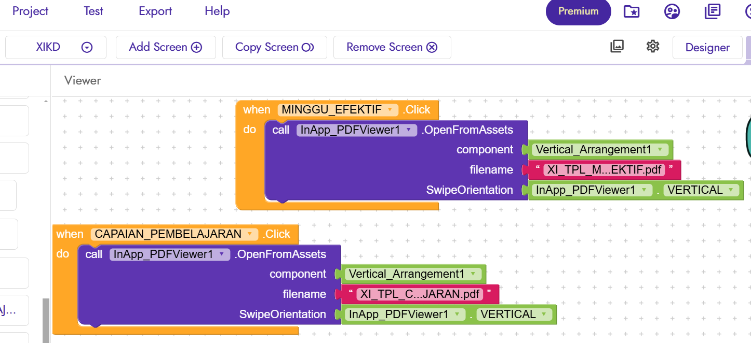Open Vertical_Arrangement1 dropdown in MINGGU_EFEKTIF block
The width and height of the screenshot is (751, 343).
click(600, 150)
